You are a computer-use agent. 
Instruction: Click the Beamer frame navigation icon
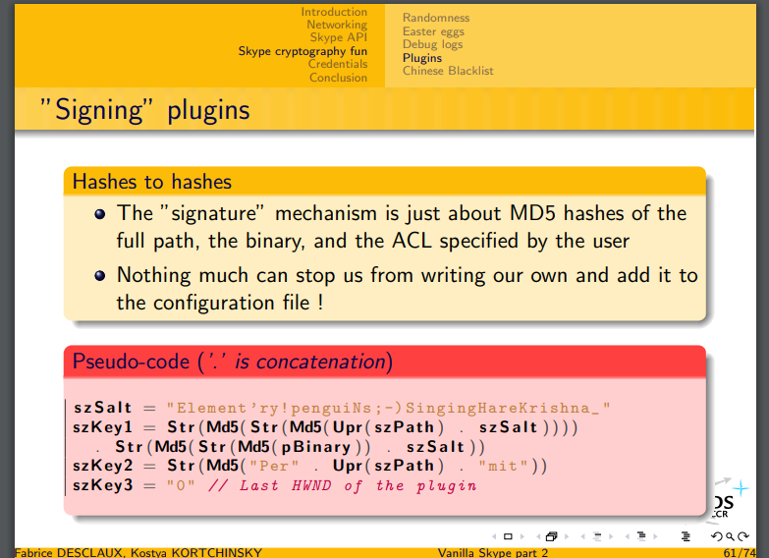tap(552, 536)
